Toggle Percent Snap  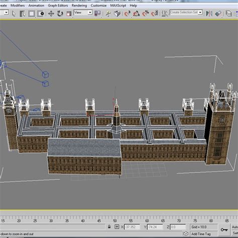[x=146, y=14]
